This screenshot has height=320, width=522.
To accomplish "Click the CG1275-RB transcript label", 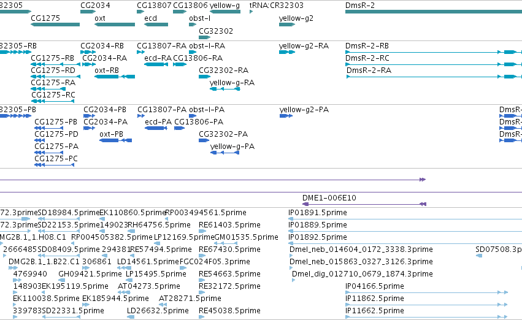I will (x=52, y=58).
